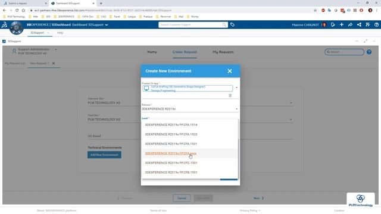Open the Create Request tab

pos(185,52)
